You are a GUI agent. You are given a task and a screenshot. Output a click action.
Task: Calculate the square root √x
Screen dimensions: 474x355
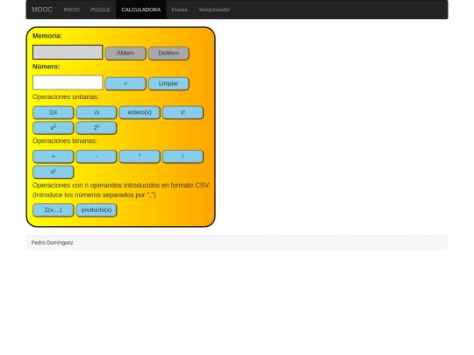point(97,112)
